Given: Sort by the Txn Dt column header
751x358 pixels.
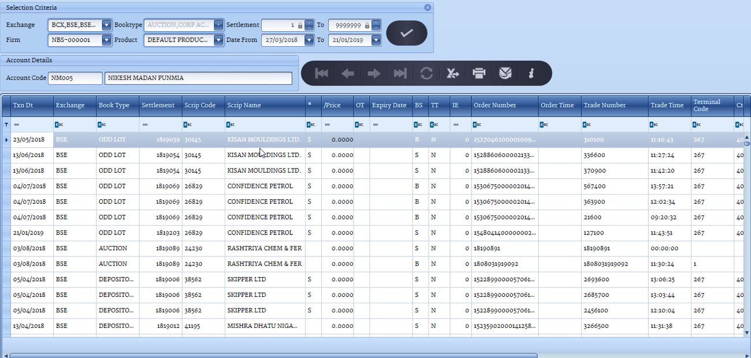Looking at the screenshot, I should [32, 105].
